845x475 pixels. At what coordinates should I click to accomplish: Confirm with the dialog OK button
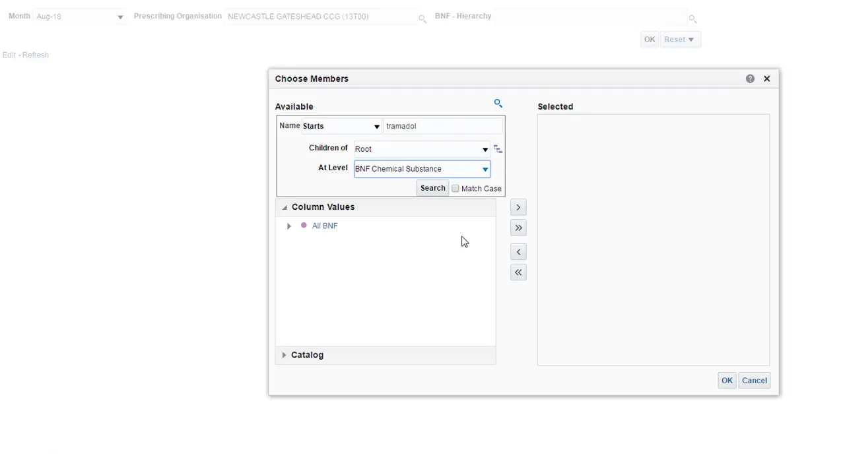(x=727, y=381)
